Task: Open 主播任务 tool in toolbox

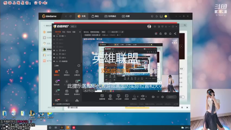Action: point(77,73)
